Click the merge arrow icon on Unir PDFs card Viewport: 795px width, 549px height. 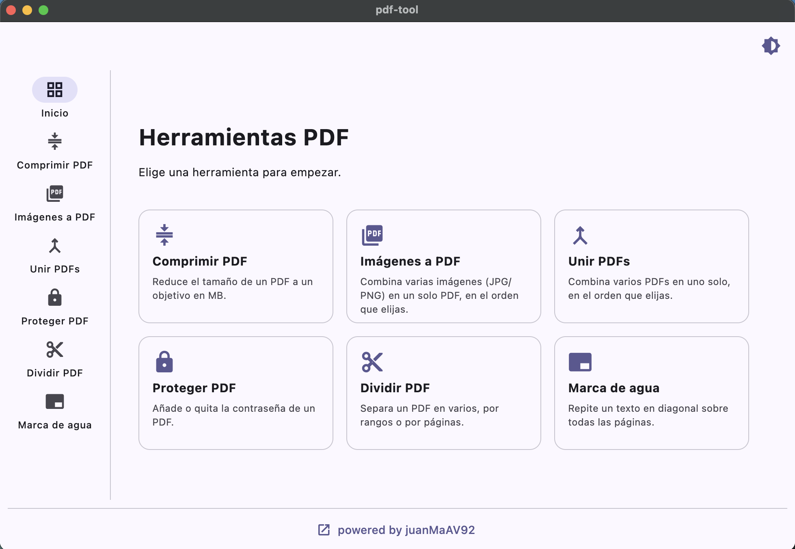(580, 235)
